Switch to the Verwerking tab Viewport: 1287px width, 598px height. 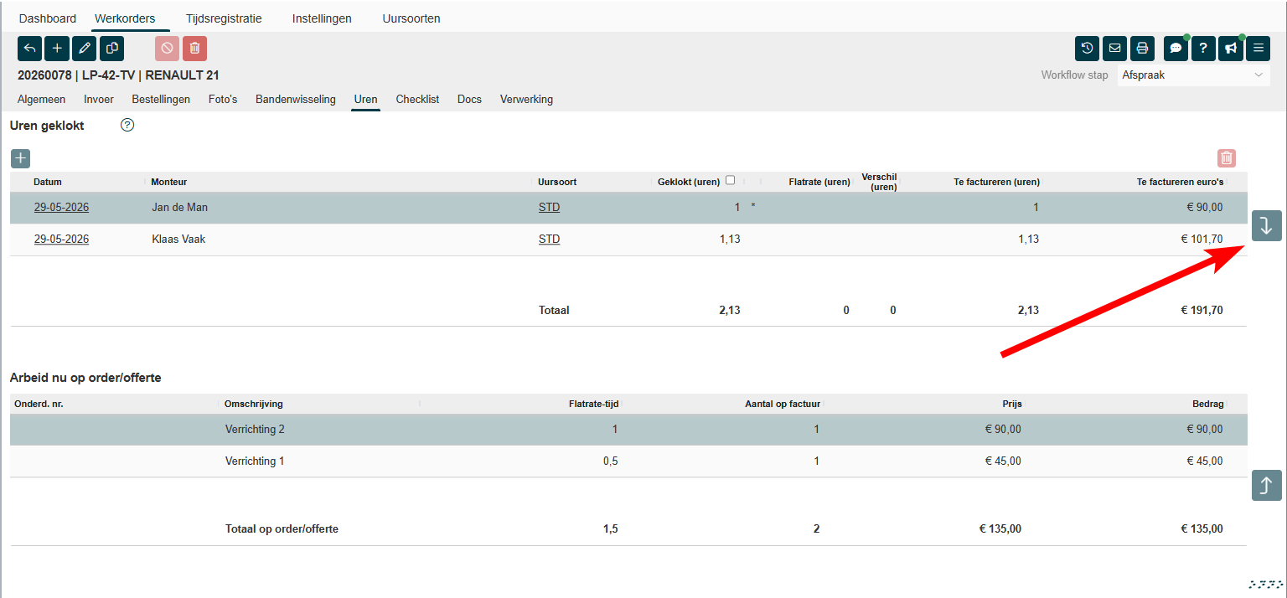pyautogui.click(x=526, y=99)
